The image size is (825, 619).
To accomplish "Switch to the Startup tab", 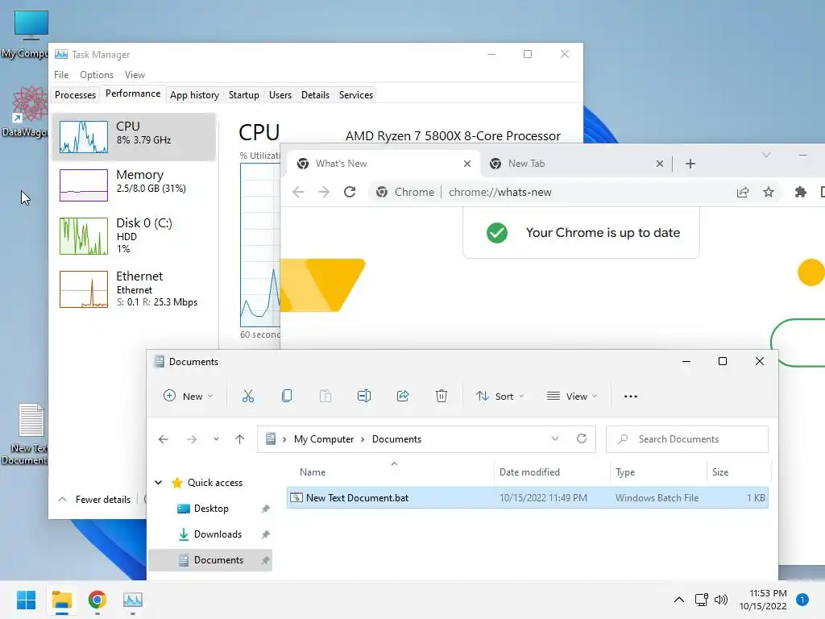I will [243, 95].
